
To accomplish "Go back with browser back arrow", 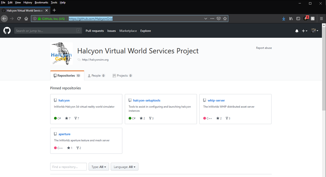I will 4,19.
